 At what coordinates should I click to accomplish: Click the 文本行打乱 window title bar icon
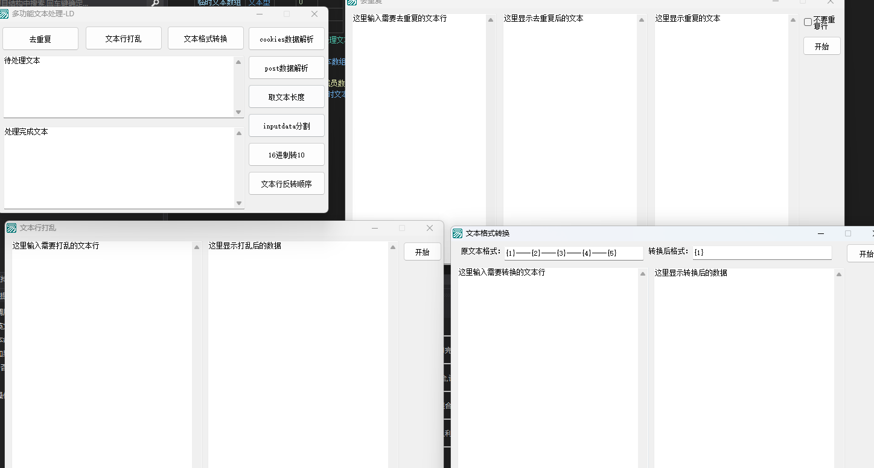pyautogui.click(x=11, y=228)
